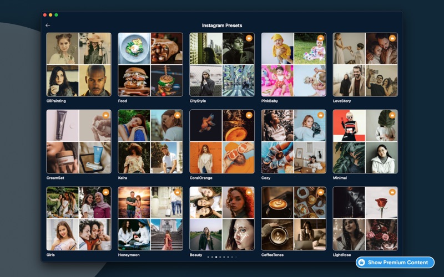Open the Beauty preset collage
444x277 pixels.
pyautogui.click(x=222, y=218)
